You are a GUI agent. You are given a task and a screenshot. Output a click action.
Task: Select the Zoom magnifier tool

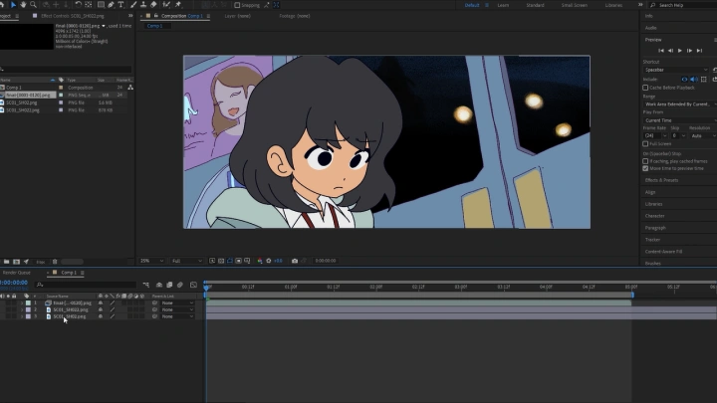pyautogui.click(x=33, y=5)
